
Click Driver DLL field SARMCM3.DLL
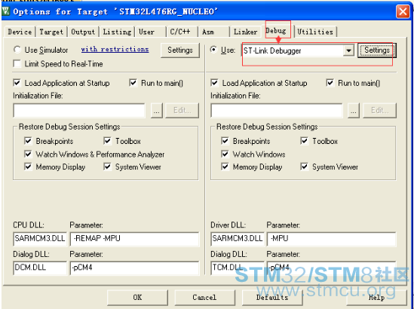(x=238, y=239)
